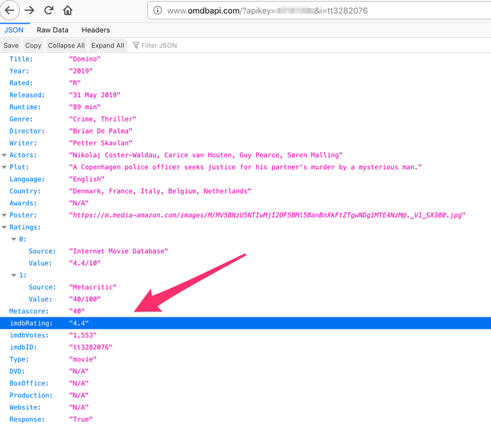This screenshot has height=445, width=491.
Task: Switch to the JSON tab
Action: coord(14,30)
